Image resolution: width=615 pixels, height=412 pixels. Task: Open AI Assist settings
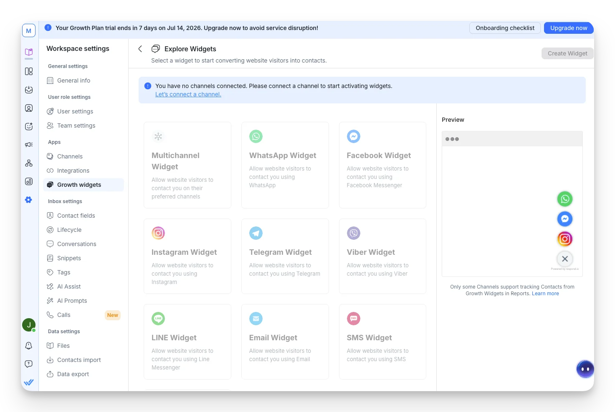pos(84,286)
